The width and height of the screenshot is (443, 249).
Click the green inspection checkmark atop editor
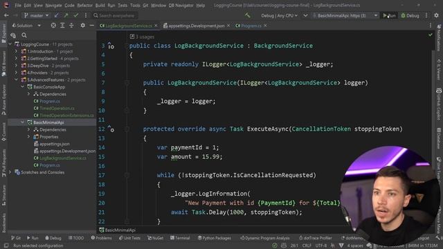[430, 35]
